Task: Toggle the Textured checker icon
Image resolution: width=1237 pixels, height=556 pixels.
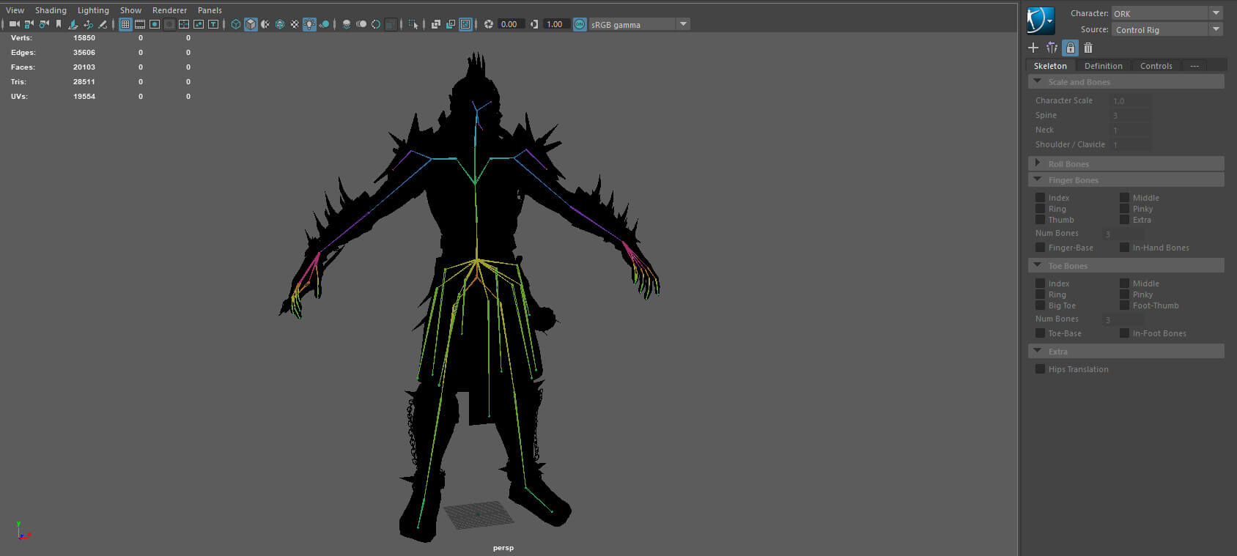Action: pyautogui.click(x=295, y=24)
